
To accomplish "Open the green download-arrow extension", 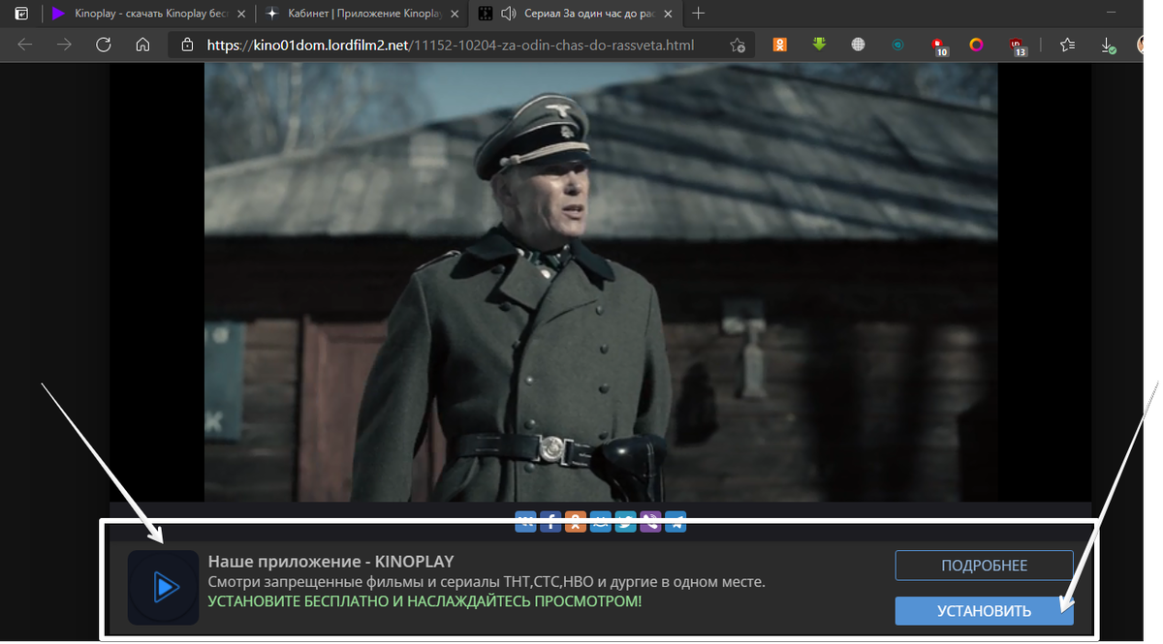I will pyautogui.click(x=819, y=44).
